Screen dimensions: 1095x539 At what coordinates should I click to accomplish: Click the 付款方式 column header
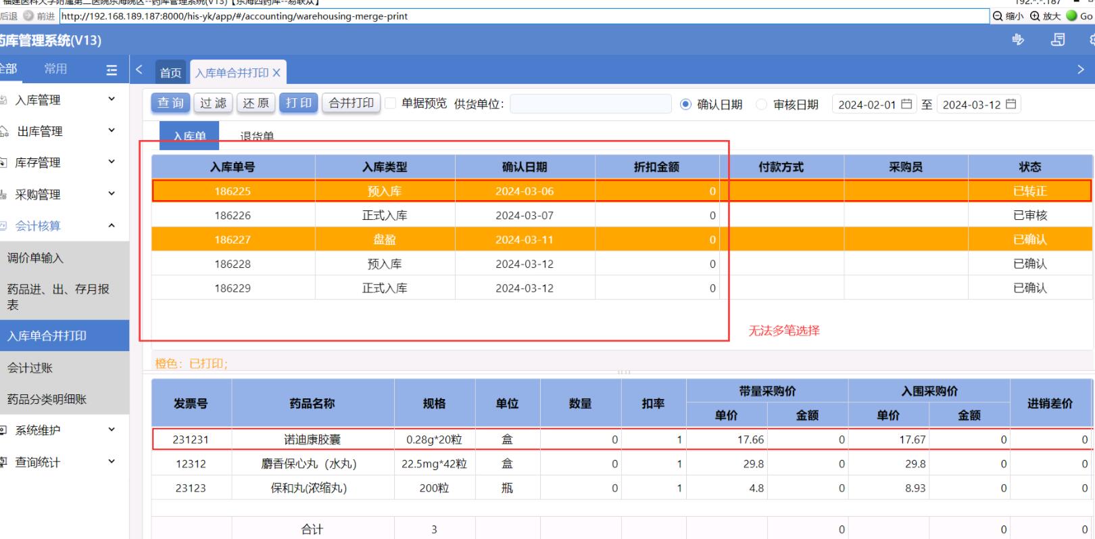pyautogui.click(x=781, y=167)
